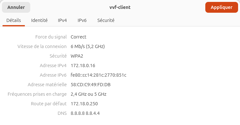The image size is (240, 125).
Task: Click the signal strength value Correct
Action: [x=79, y=37]
